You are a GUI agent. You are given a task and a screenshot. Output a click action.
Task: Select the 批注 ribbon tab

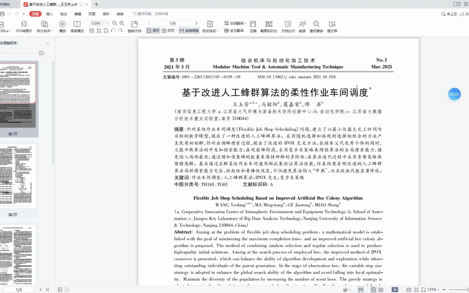point(64,14)
